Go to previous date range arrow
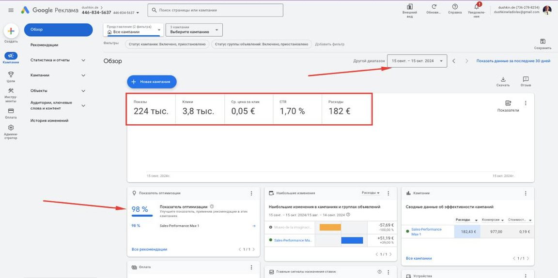The image size is (558, 278). [454, 61]
